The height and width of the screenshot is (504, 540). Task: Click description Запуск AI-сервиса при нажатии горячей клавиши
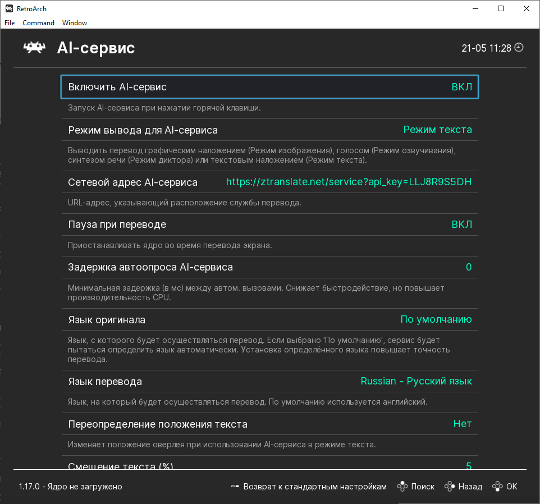pyautogui.click(x=164, y=108)
